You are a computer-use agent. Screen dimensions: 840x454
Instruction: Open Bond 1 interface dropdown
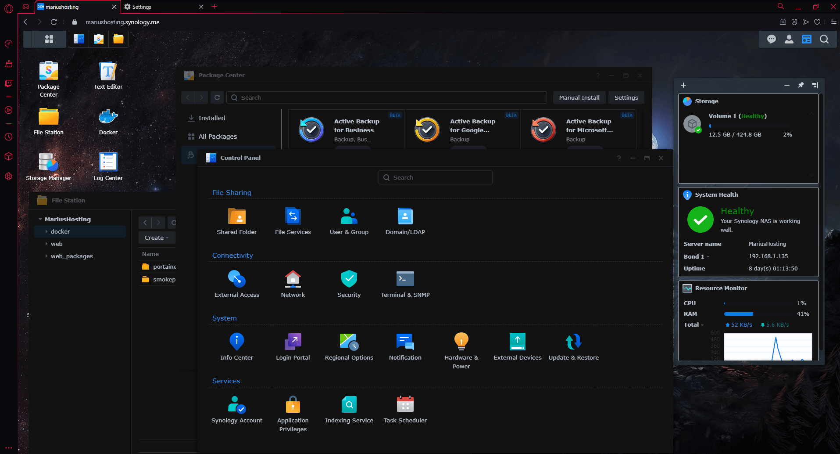click(x=697, y=256)
